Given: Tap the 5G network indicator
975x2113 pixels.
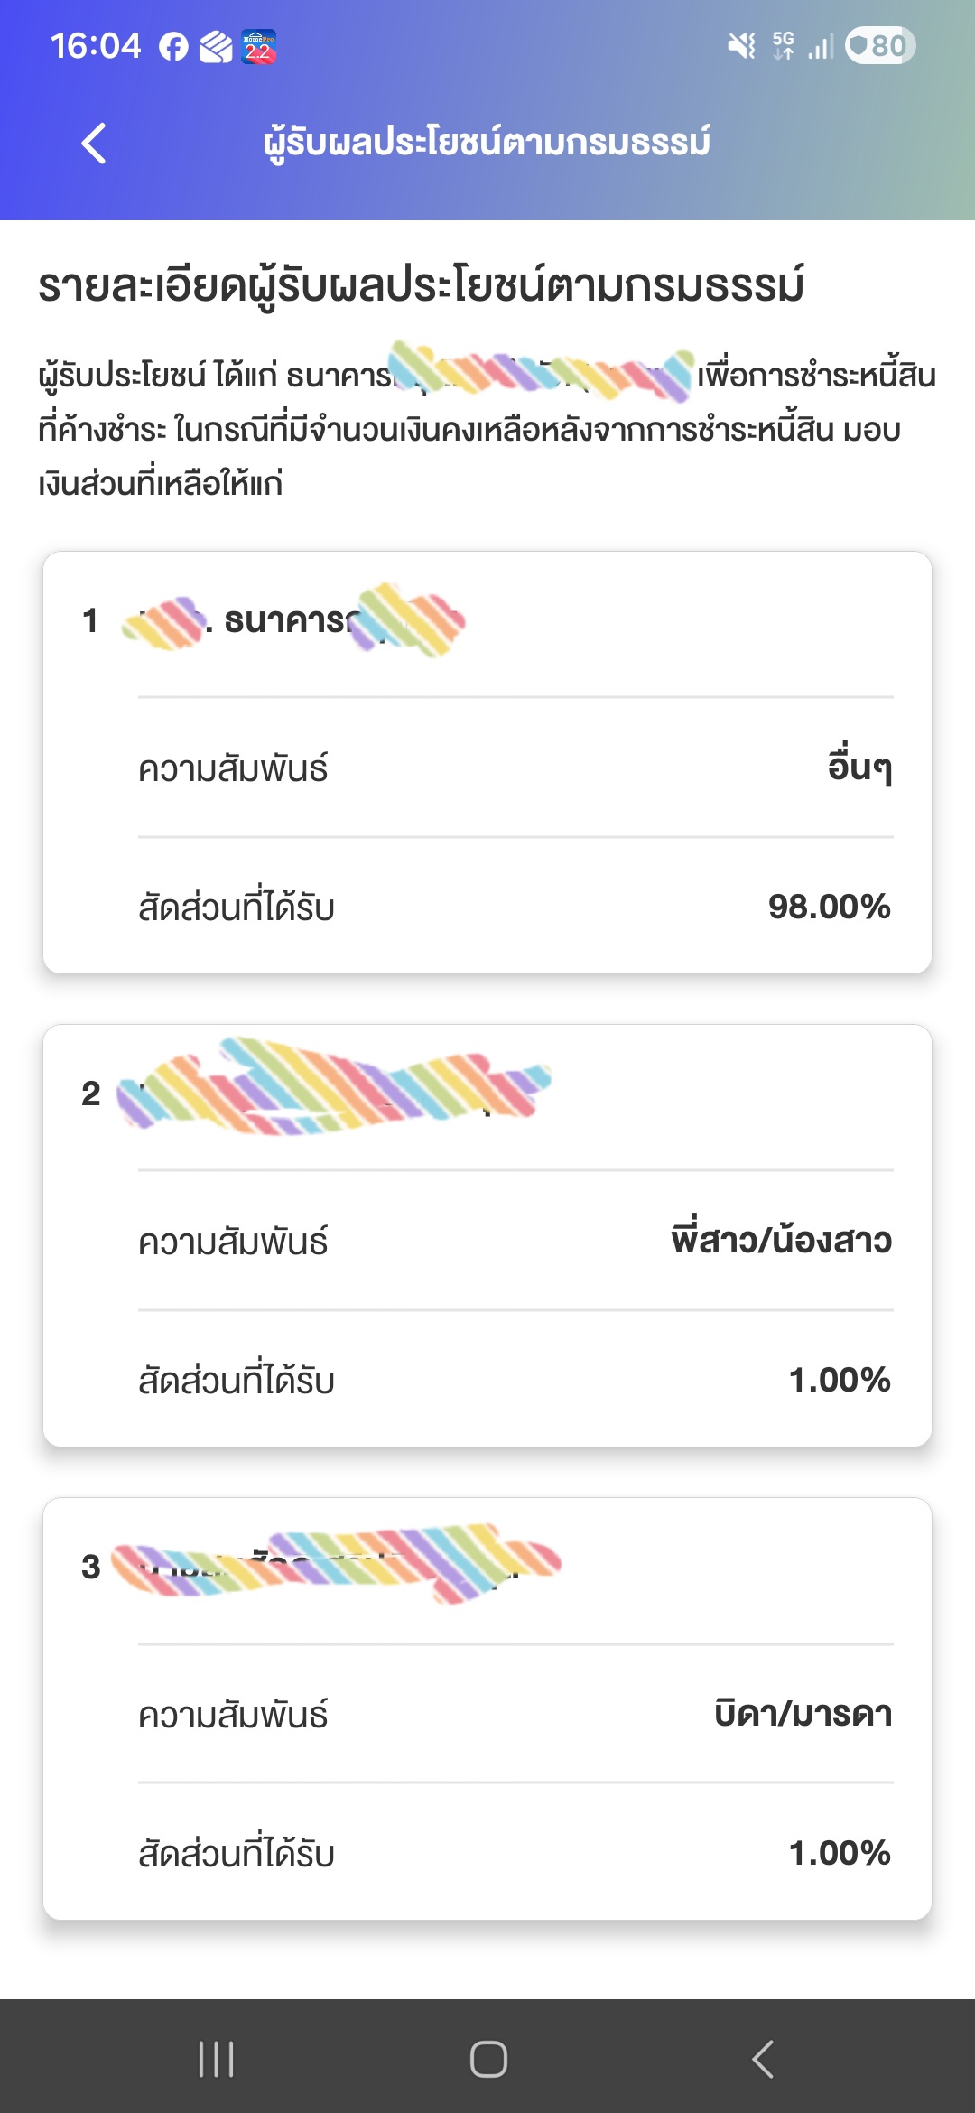Looking at the screenshot, I should pos(783,45).
